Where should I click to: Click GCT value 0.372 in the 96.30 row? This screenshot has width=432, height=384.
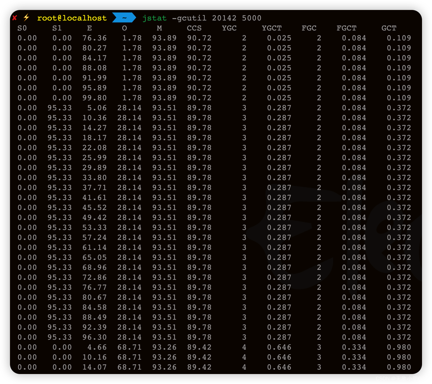(399, 337)
